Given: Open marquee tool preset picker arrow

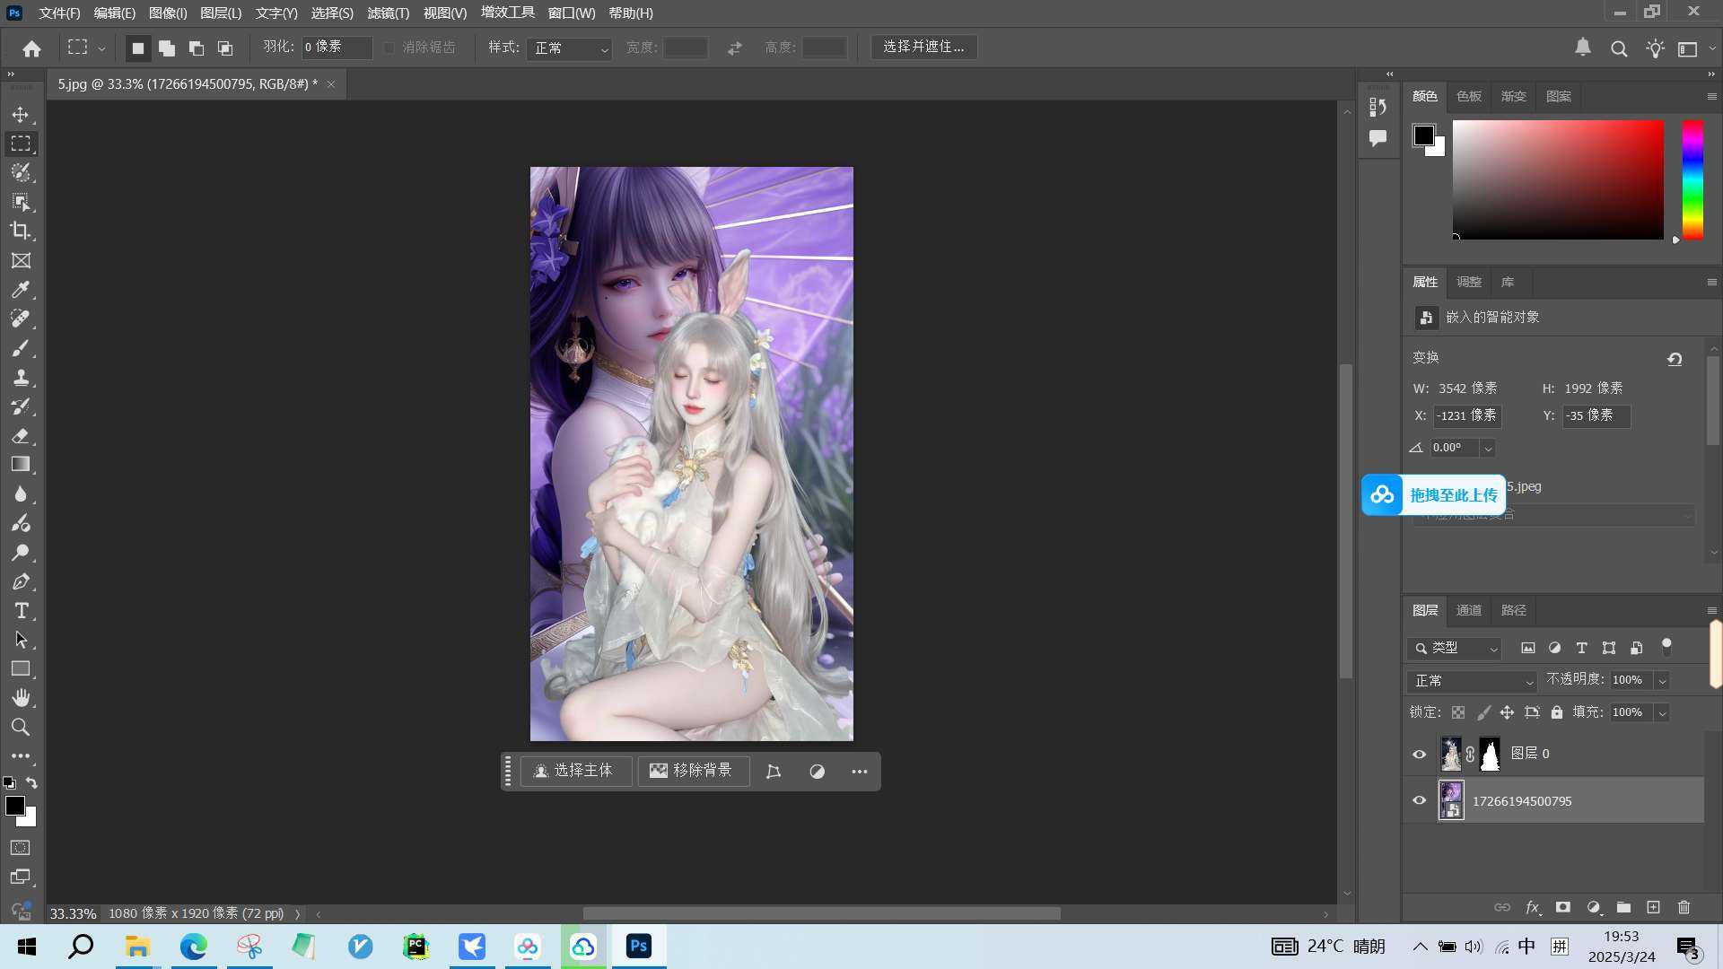Looking at the screenshot, I should coord(101,48).
